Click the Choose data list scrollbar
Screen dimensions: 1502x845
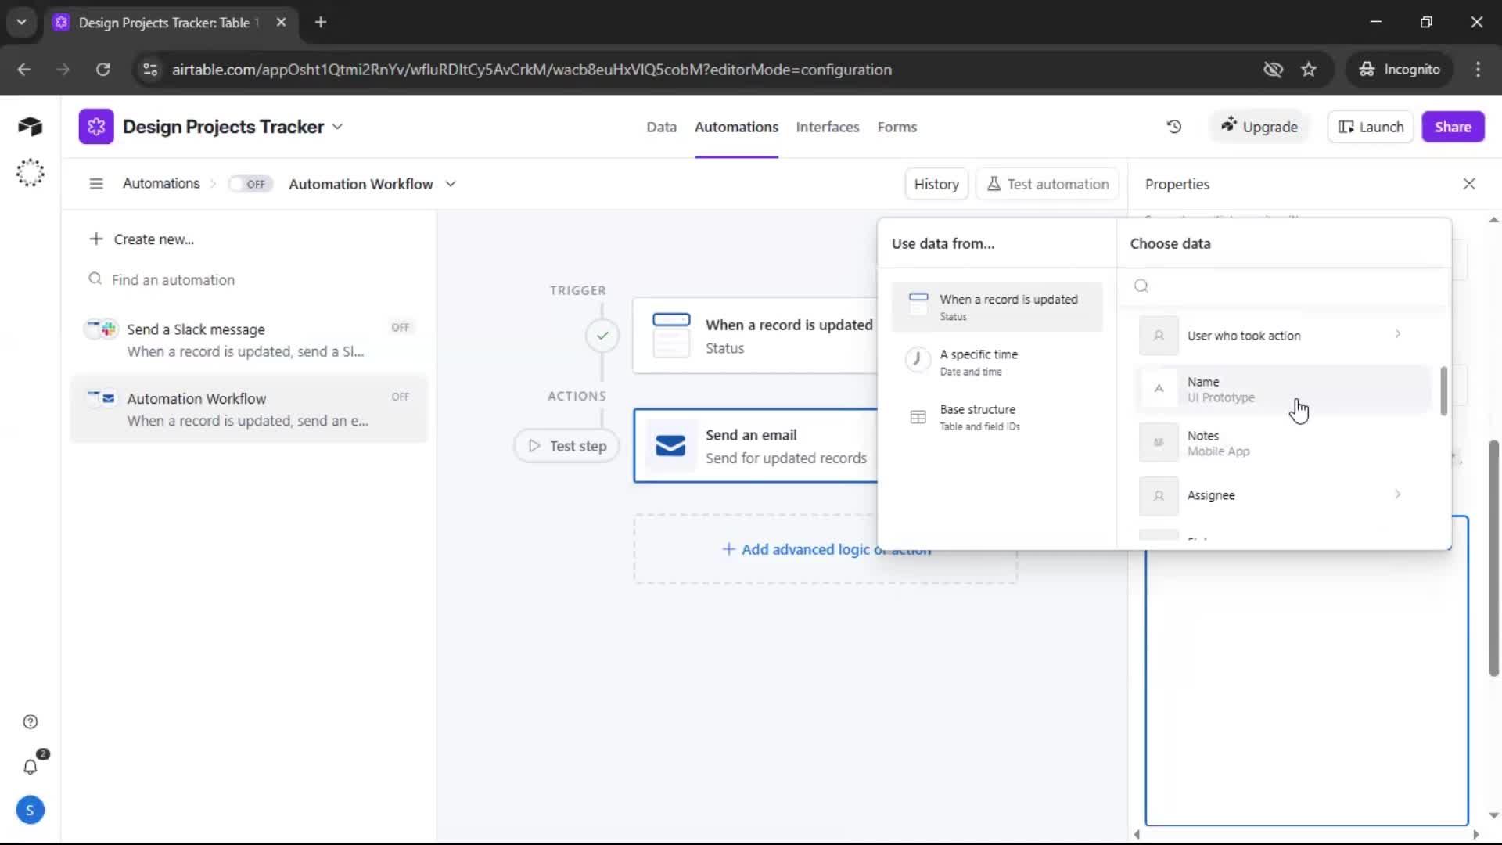(1443, 391)
